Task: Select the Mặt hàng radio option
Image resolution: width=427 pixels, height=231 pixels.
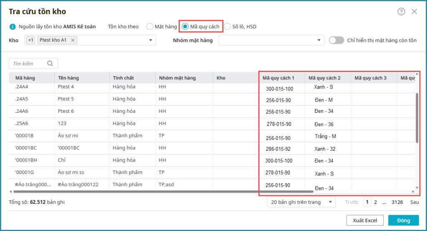Action: pyautogui.click(x=150, y=27)
